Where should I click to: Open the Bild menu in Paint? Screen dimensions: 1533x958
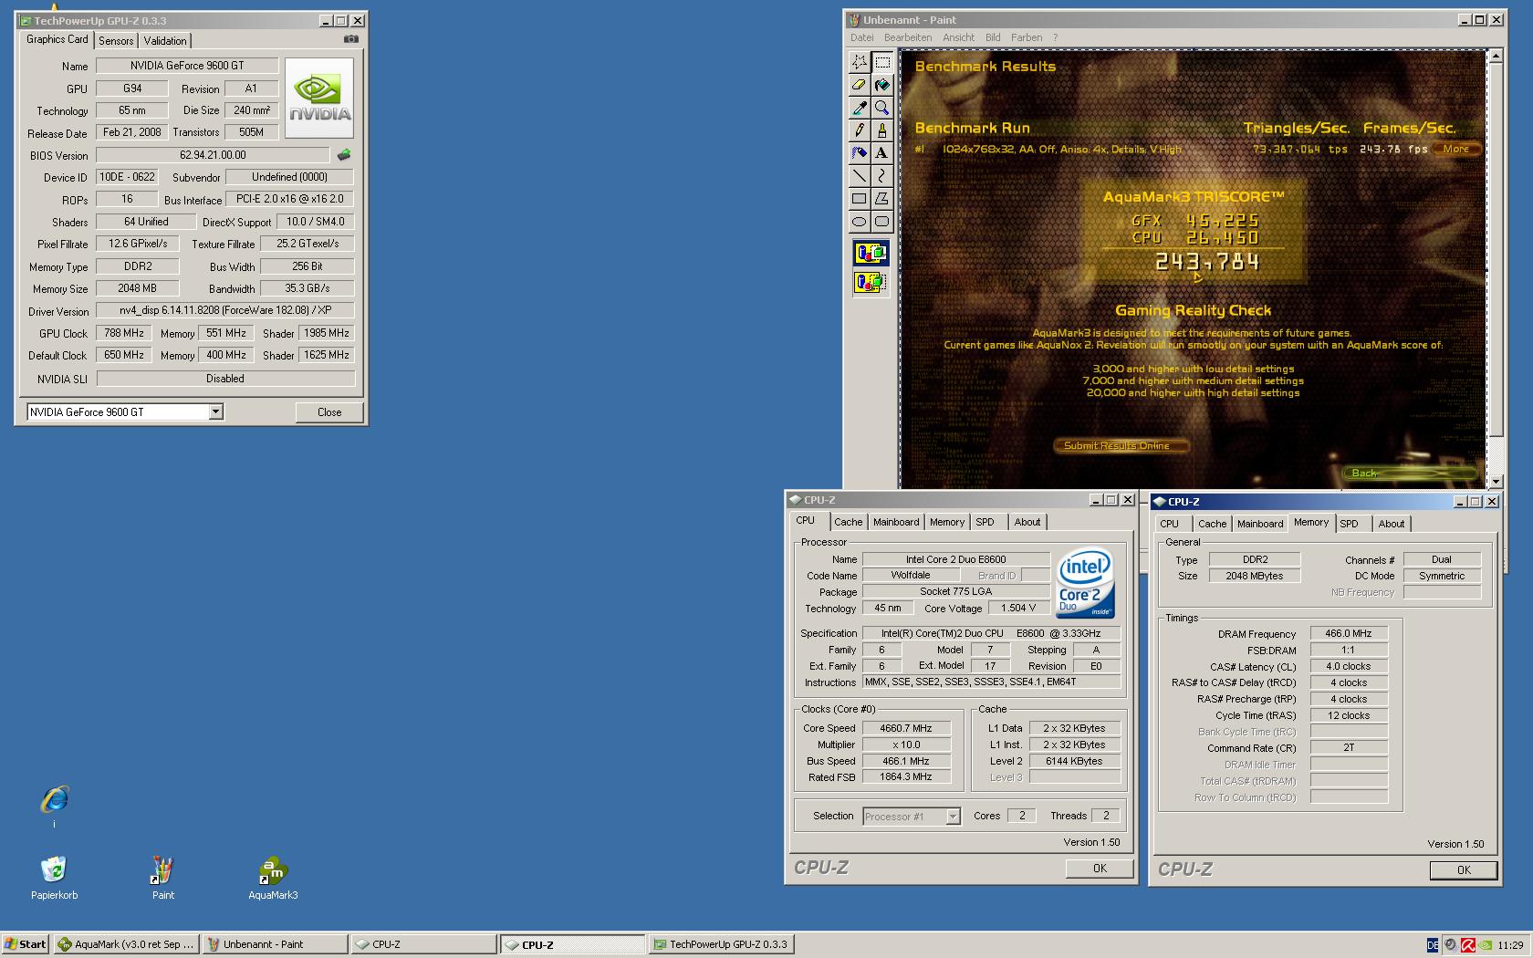[993, 37]
